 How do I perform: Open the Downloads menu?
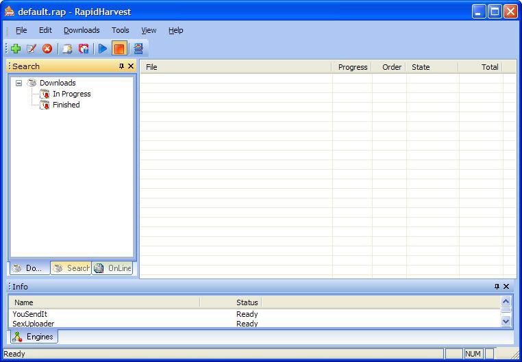point(82,30)
